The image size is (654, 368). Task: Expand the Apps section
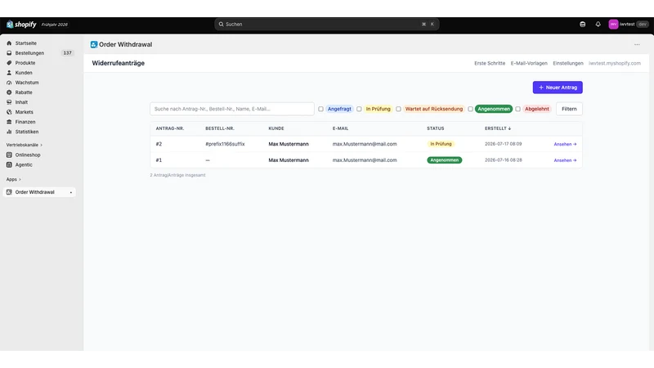tap(13, 179)
